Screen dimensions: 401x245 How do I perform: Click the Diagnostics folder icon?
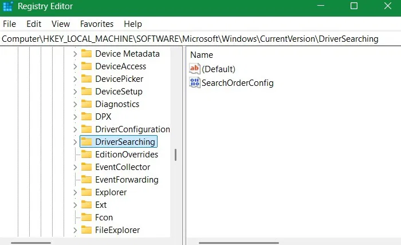coord(87,104)
